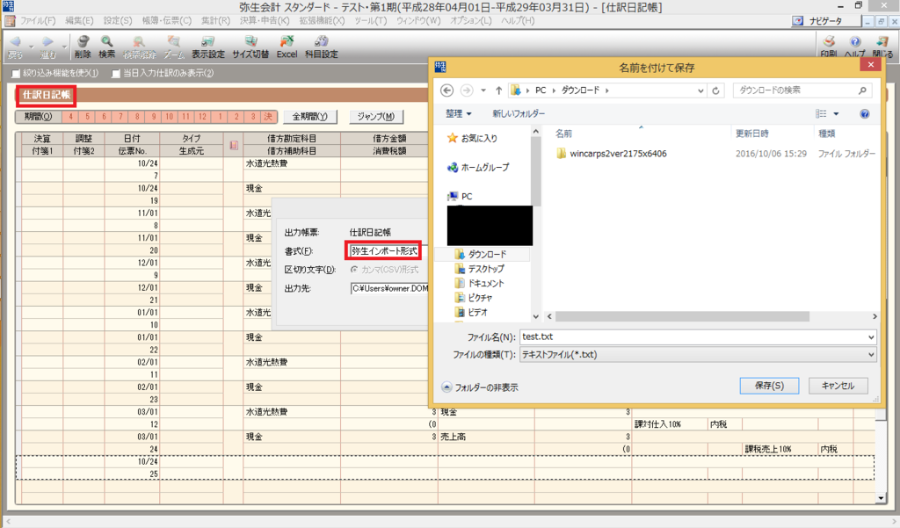Enable 当日入力仕訳のみ表示 checkbox
The height and width of the screenshot is (528, 900).
pos(116,74)
